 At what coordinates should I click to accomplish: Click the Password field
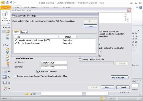click(x=54, y=67)
